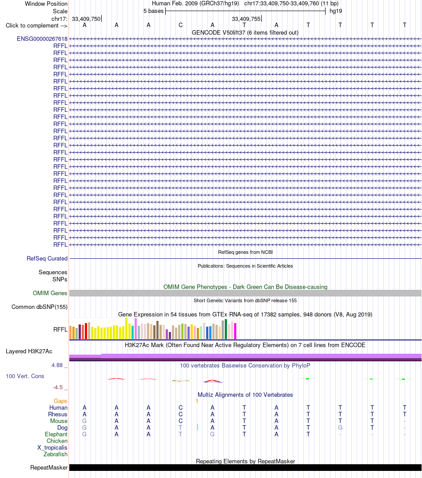Click the H3K27Ac Mark ENCODE track title
Screen dimensions: 422x478
tap(245, 345)
